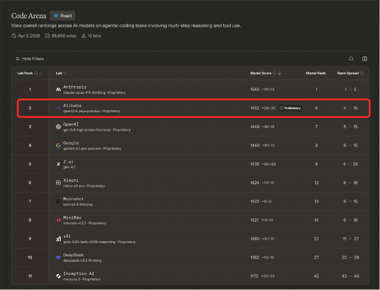Toggle Model Score descending sort arrow
This screenshot has height=290, width=380.
point(279,73)
